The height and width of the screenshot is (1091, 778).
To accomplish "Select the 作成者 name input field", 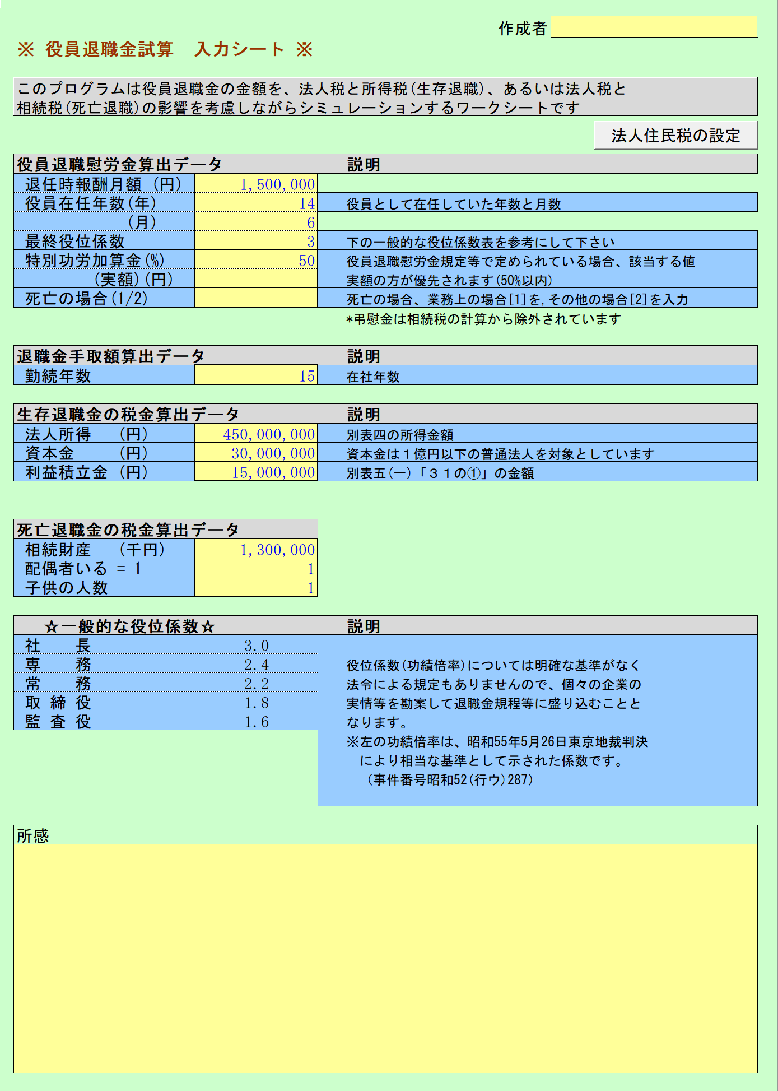I will pyautogui.click(x=654, y=26).
